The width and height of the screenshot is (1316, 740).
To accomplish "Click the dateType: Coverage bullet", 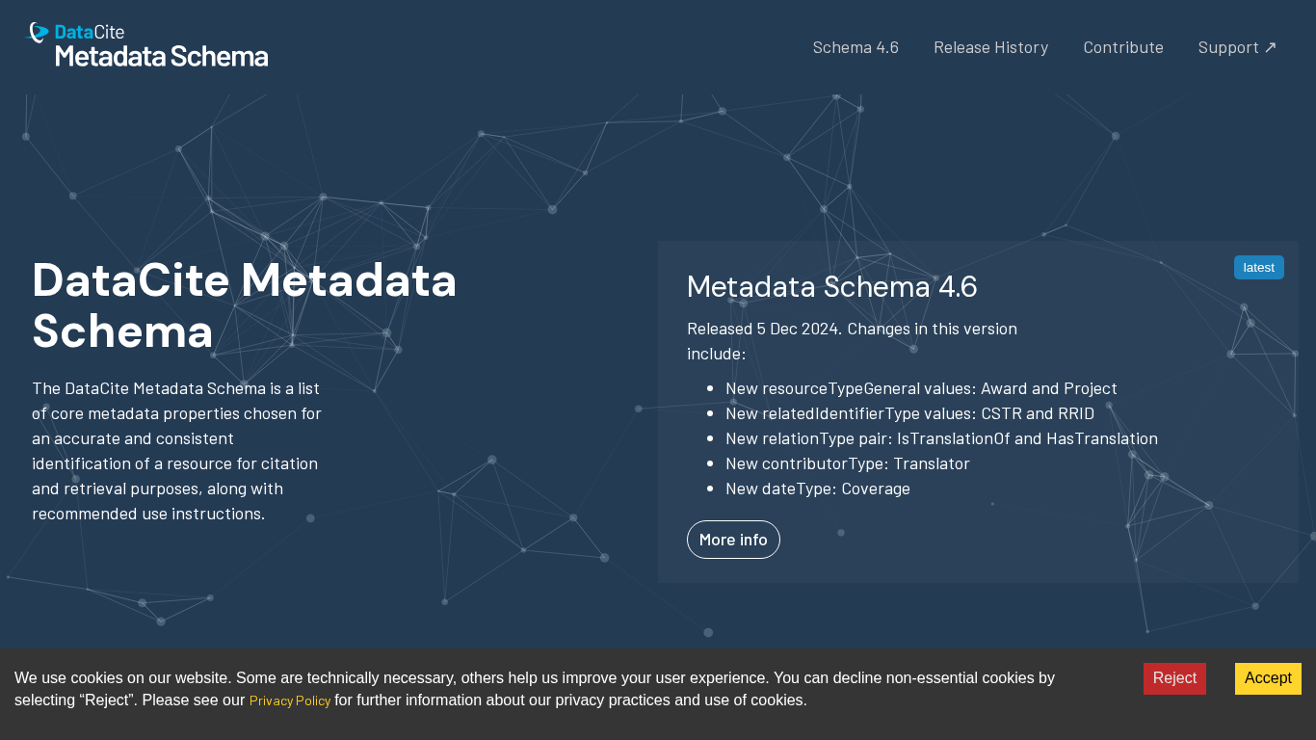I will 818,489.
